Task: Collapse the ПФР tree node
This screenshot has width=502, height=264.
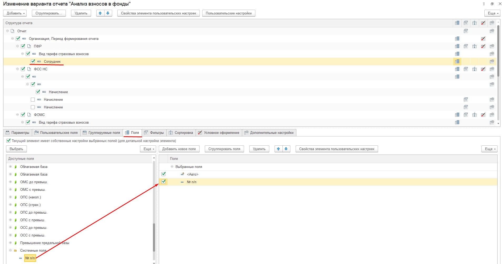Action: pos(18,46)
